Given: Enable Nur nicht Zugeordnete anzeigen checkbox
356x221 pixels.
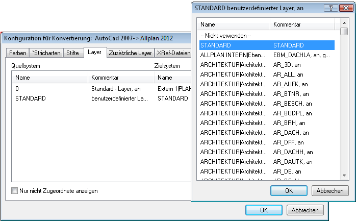Looking at the screenshot, I should pyautogui.click(x=14, y=191).
